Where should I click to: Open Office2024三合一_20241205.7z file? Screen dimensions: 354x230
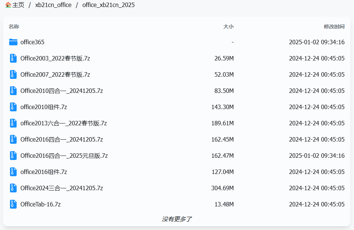point(62,188)
